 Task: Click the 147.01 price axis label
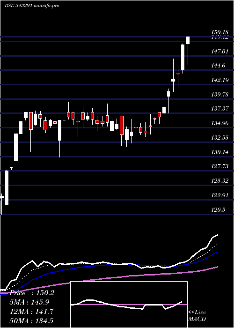pos(220,51)
